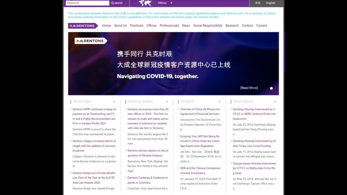347x195 pixels.
Task: Open the Home menu item
Action: coord(106,26)
